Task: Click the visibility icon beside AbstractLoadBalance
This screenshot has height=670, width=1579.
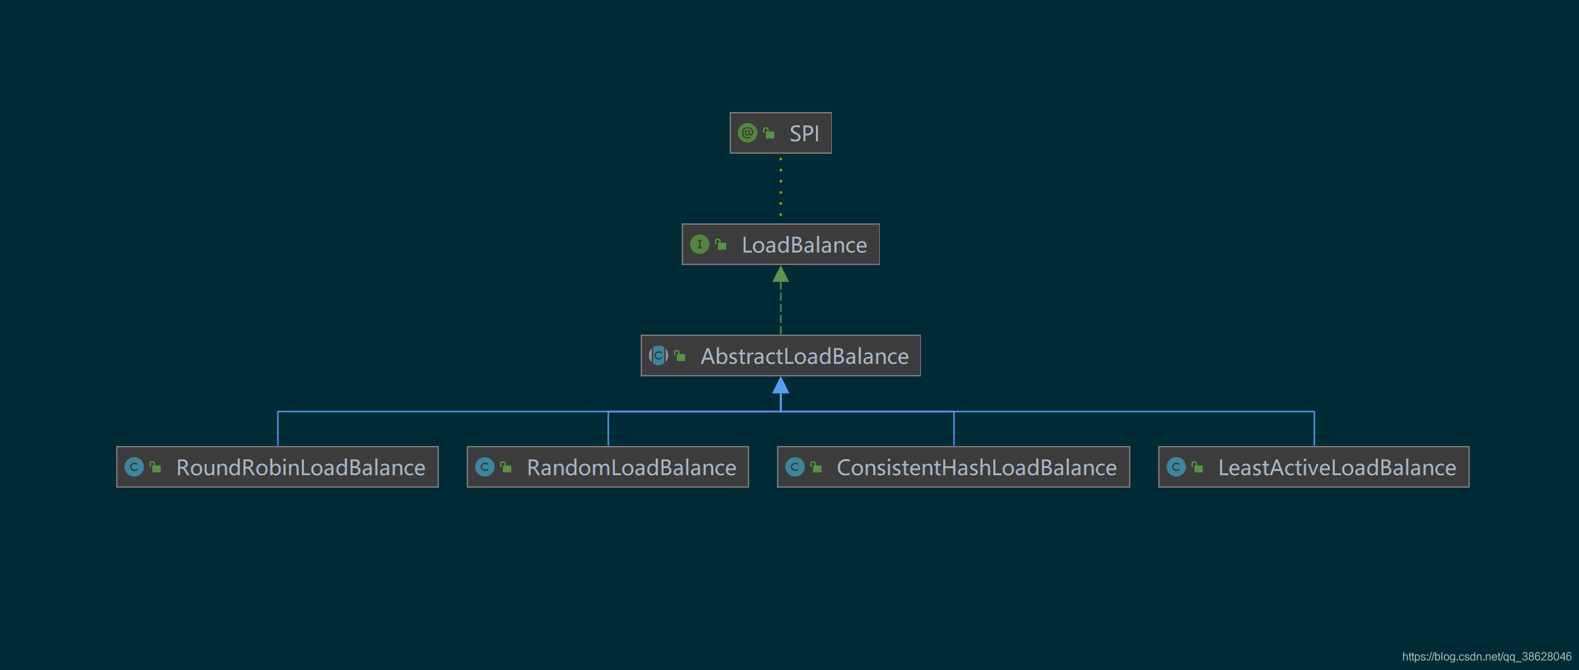Action: [x=680, y=356]
